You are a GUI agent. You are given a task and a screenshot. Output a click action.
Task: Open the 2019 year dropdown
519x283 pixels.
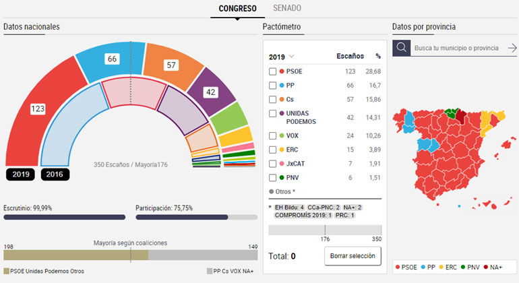click(x=282, y=57)
